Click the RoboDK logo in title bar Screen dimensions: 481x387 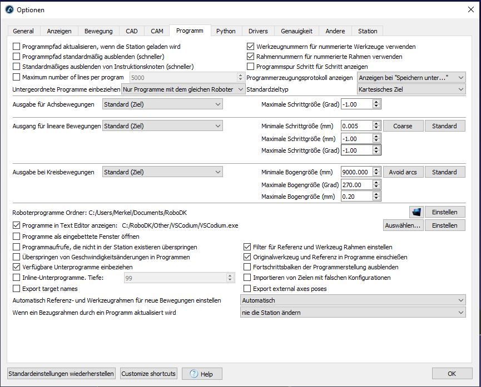(x=9, y=9)
